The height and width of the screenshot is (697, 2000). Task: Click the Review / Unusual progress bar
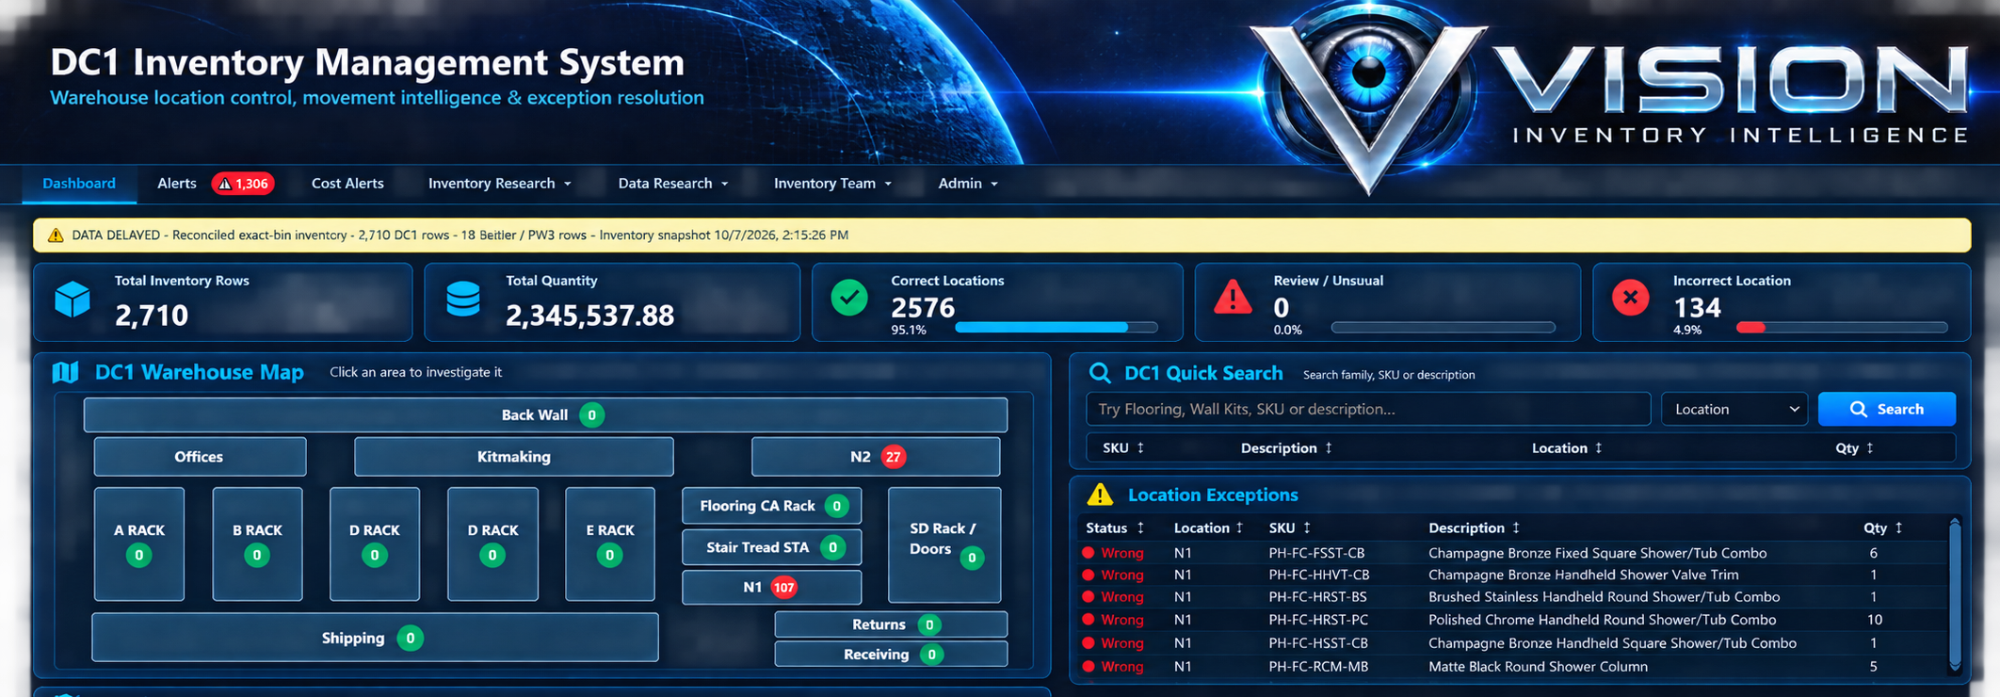tap(1443, 328)
